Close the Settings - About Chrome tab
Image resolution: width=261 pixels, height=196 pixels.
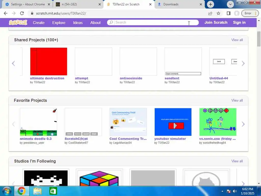[x=49, y=4]
